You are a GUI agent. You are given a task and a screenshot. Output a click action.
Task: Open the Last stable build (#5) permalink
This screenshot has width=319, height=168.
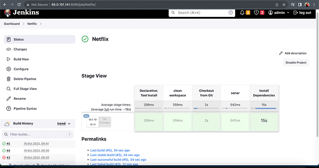pos(115,155)
